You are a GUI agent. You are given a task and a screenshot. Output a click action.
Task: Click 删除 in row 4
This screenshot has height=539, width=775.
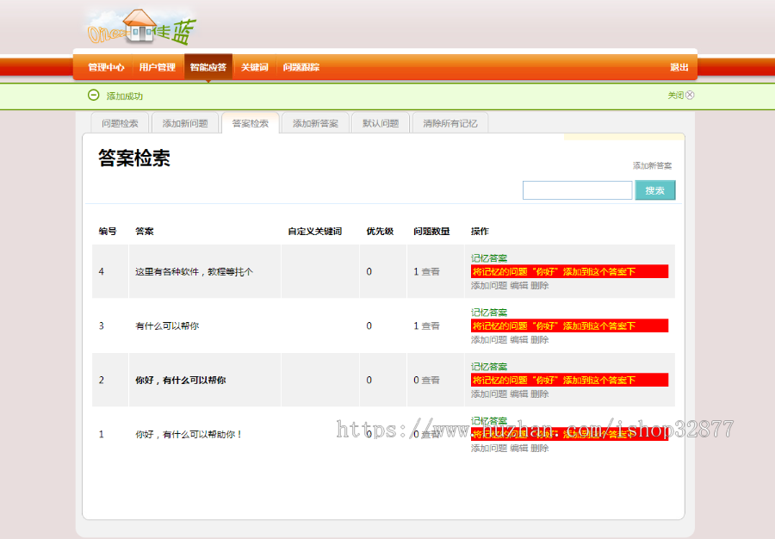(540, 286)
